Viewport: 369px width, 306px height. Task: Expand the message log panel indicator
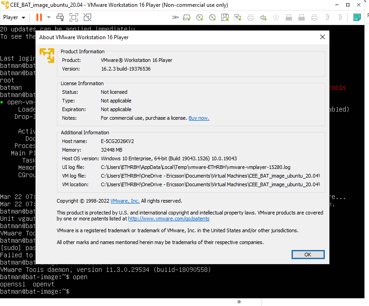[358, 17]
